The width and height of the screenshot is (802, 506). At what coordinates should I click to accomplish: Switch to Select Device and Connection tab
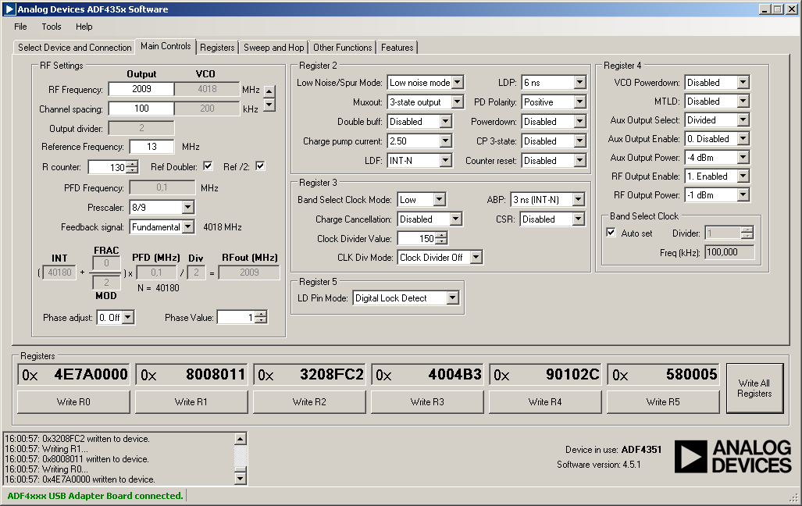point(75,48)
